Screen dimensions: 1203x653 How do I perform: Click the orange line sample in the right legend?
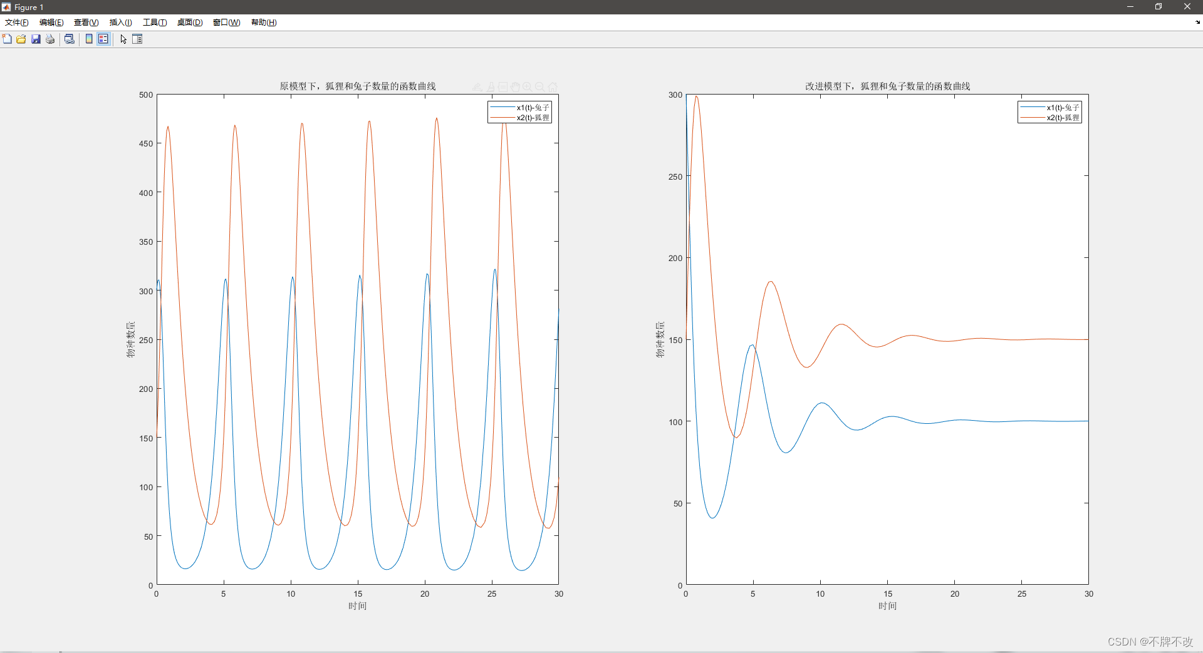pos(1033,118)
